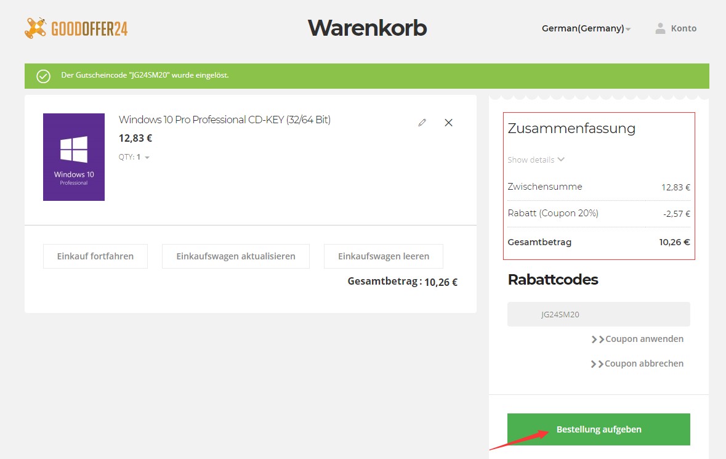Click Einkaufswagen leeren button

(384, 256)
